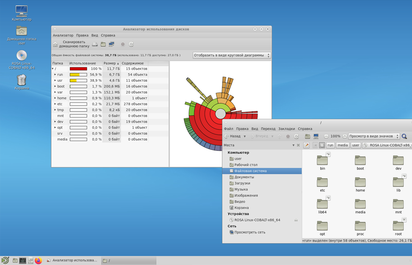This screenshot has width=412, height=265.
Task: Open the Места side pane selector dropdown
Action: 294,145
